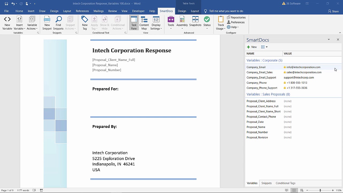Open the Content Map
This screenshot has height=193, width=343.
pyautogui.click(x=144, y=23)
